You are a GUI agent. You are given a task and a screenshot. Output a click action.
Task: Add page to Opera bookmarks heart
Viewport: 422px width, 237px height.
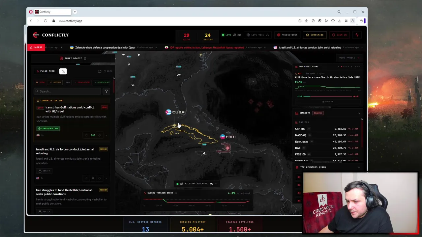pos(333,21)
